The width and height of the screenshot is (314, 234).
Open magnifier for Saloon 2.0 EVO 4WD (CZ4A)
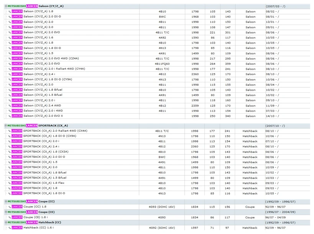10,59
